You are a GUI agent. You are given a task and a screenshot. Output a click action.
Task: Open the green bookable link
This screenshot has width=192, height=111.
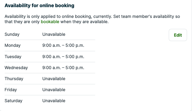(x=50, y=22)
